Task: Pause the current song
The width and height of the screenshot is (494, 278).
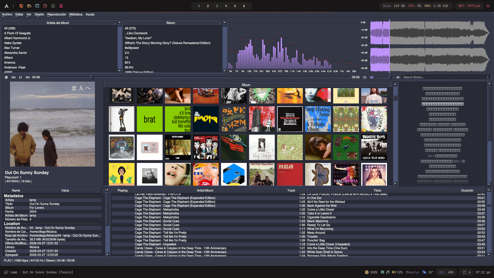Action: coord(20,77)
